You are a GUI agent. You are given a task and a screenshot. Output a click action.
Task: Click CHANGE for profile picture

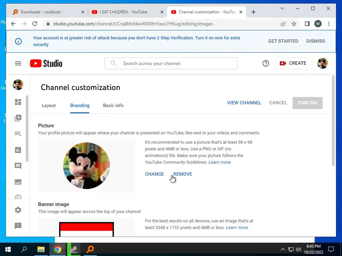tap(154, 174)
